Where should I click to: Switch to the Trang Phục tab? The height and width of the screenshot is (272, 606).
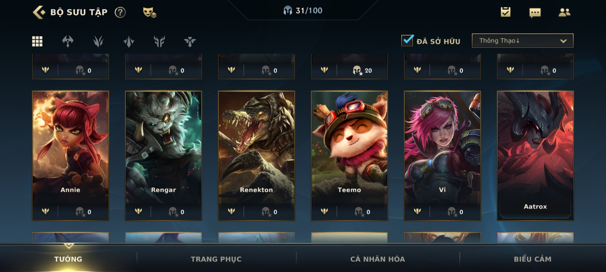[x=216, y=259]
